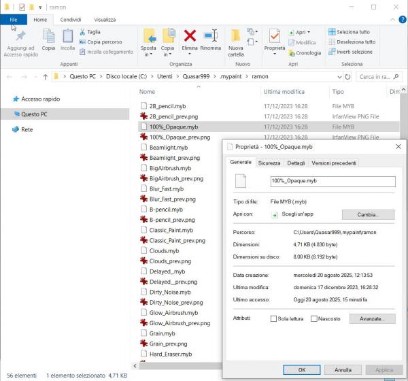Open the blue help question mark
408x381 pixels.
(x=403, y=20)
